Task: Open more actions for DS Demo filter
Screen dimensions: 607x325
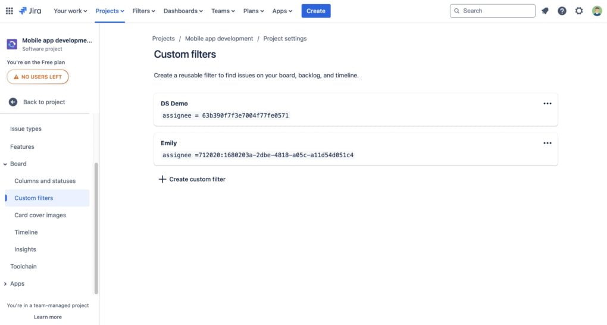Action: point(547,104)
